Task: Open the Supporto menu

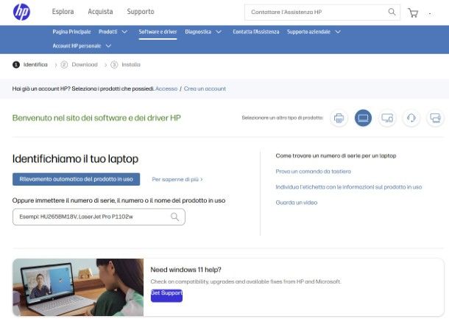Action: point(141,12)
